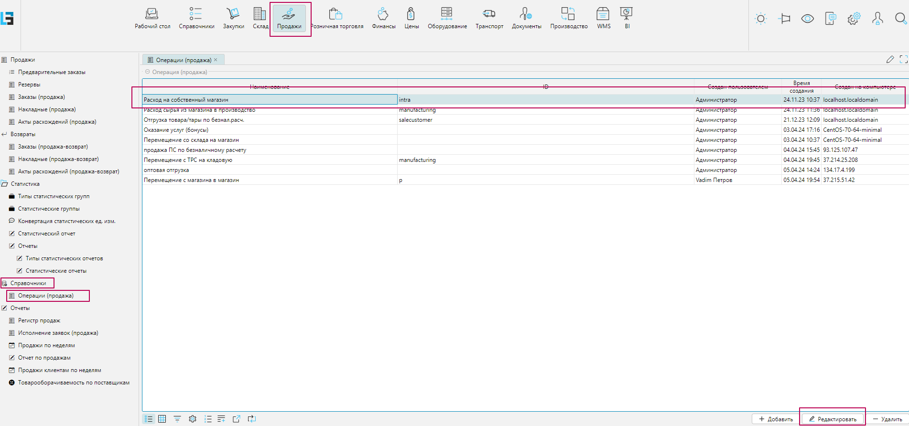Viewport: 909px width, 426px height.
Task: Click the WMS module icon
Action: (x=603, y=18)
